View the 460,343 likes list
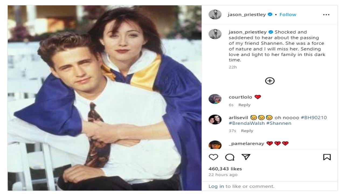Screen dimensions: 345x194 click(225, 169)
